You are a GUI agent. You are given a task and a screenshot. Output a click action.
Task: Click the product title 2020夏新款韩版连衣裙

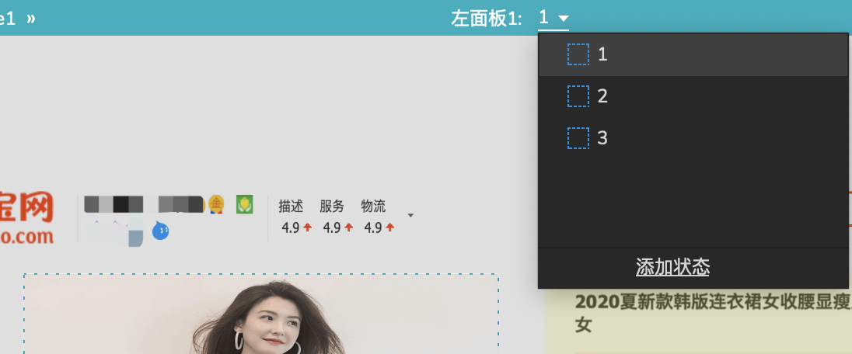click(713, 314)
